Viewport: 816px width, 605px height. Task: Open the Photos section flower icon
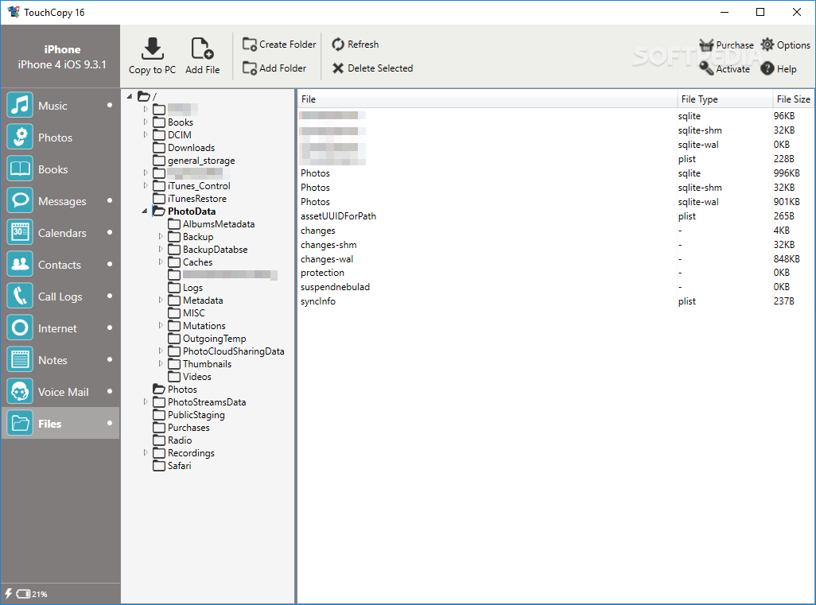point(20,137)
